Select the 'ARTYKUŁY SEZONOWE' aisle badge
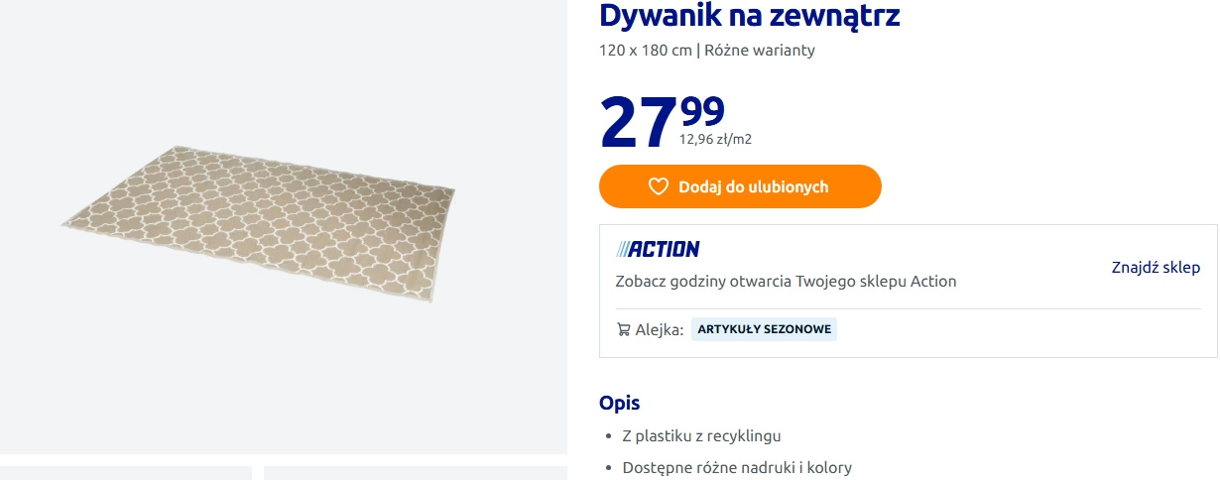Viewport: 1221px width, 480px height. [764, 329]
